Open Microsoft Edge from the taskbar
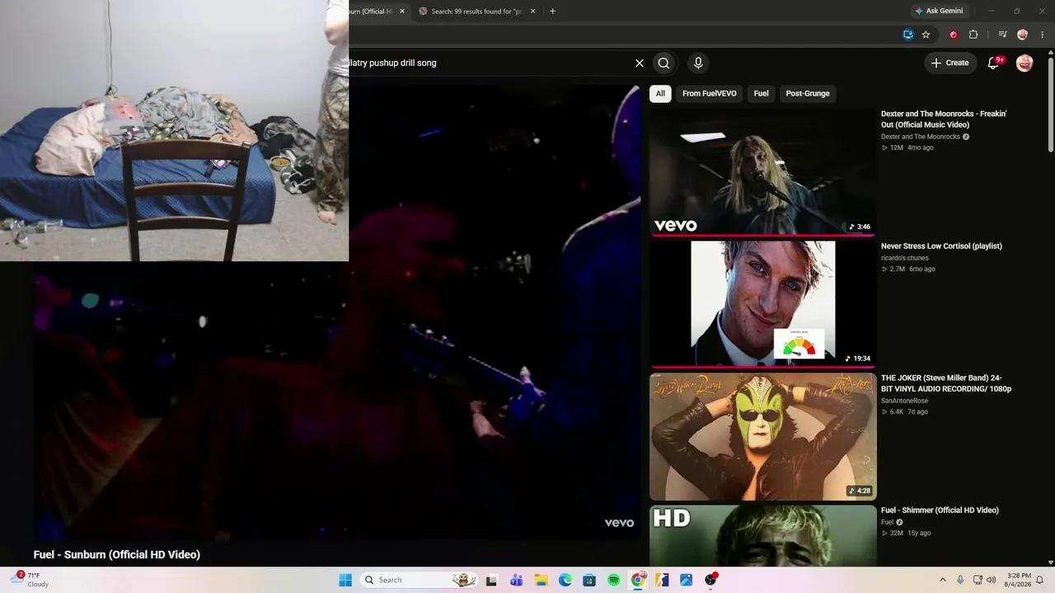This screenshot has height=593, width=1055. (565, 580)
